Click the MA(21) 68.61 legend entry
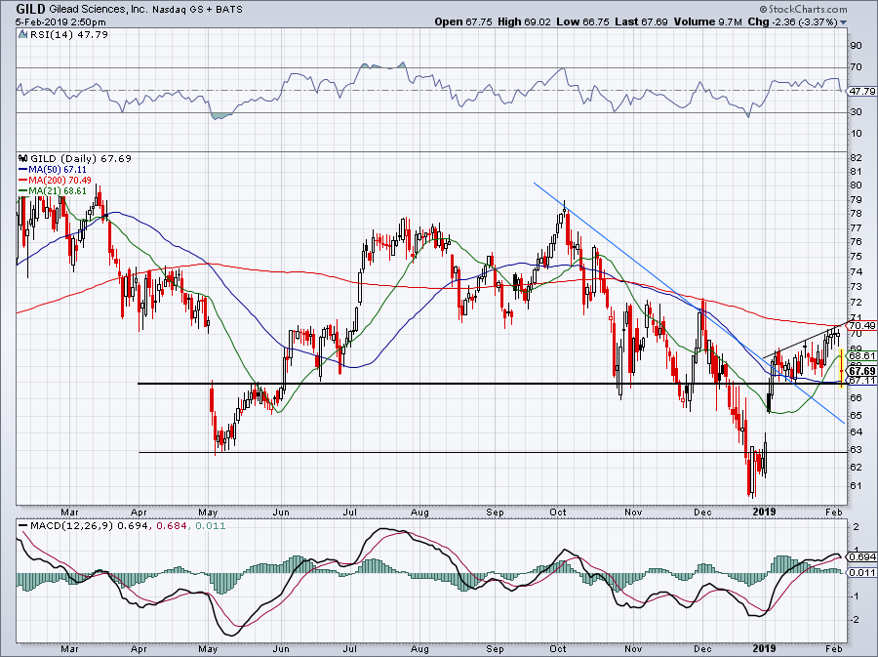Viewport: 878px width, 657px height. pyautogui.click(x=58, y=191)
